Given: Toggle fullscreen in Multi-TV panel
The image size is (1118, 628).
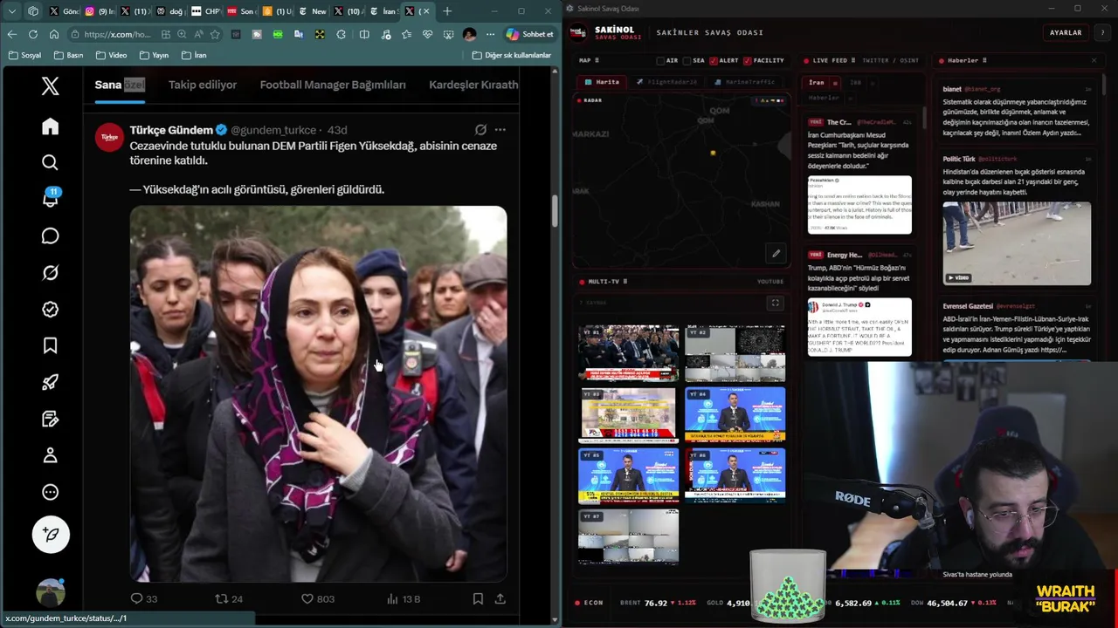Looking at the screenshot, I should coord(775,303).
